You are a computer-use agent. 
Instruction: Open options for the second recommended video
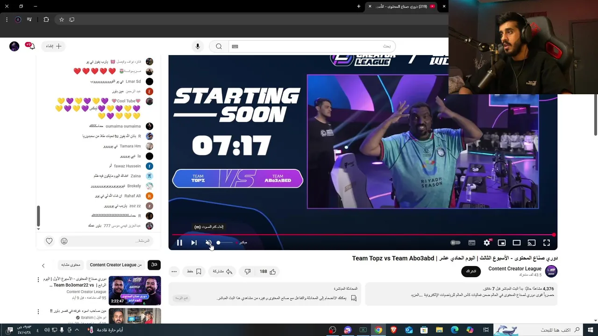[x=38, y=311]
